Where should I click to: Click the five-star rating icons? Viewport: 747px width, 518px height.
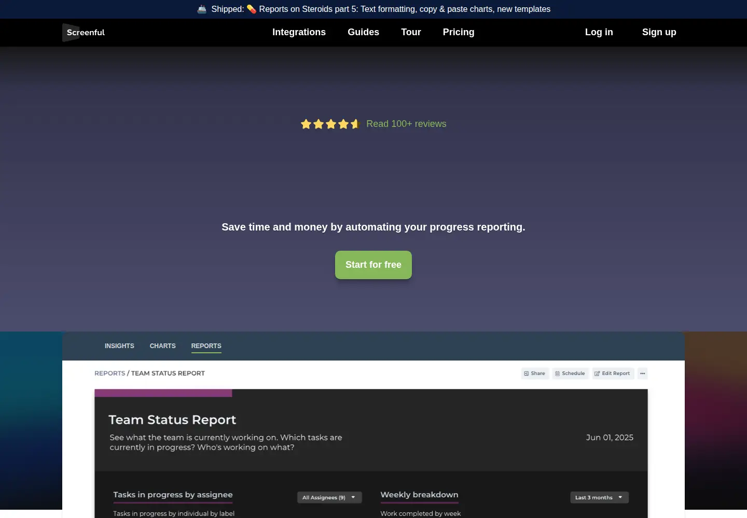(x=330, y=124)
